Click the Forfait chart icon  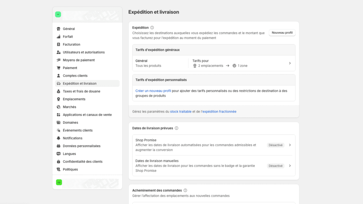(x=58, y=37)
